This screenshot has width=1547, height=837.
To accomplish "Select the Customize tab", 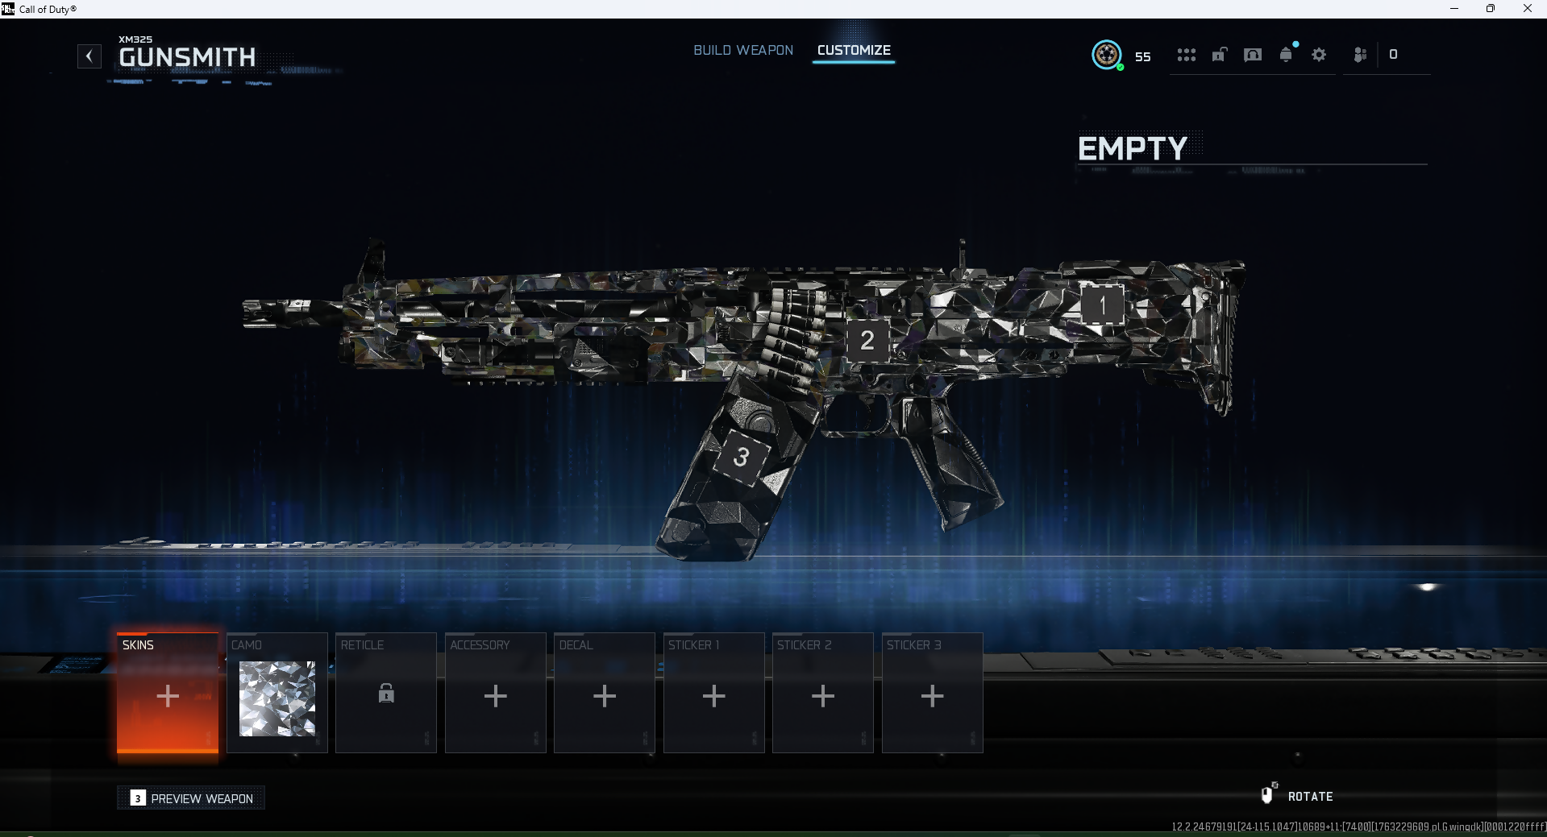I will click(854, 50).
